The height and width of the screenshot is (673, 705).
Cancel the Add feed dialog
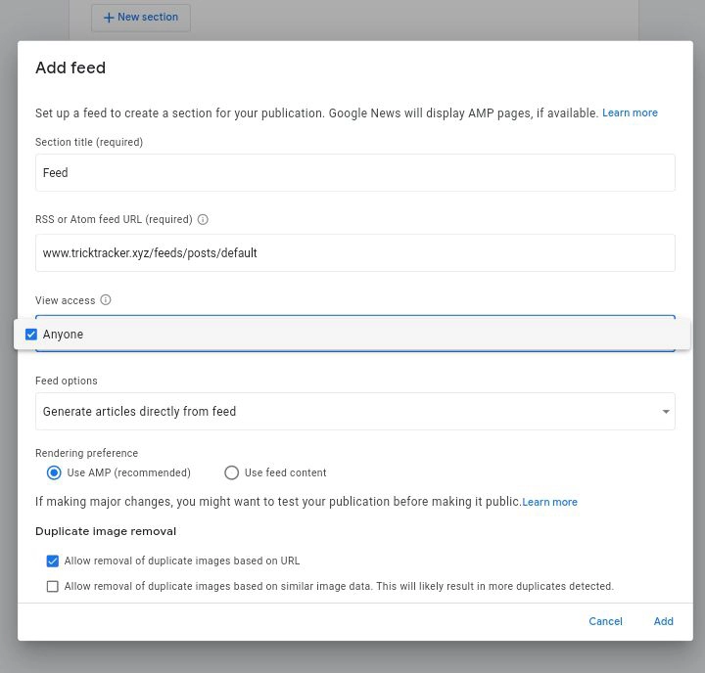605,621
